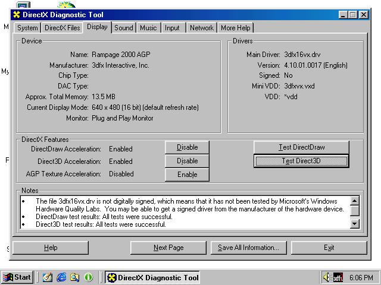Click the Start button on the taskbar
Screen dimensions: 381x285
tap(17, 277)
